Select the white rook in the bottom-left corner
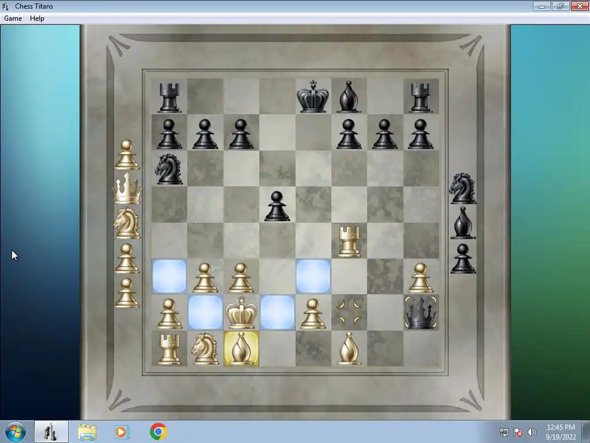Viewport: 590px width, 443px height. [169, 350]
